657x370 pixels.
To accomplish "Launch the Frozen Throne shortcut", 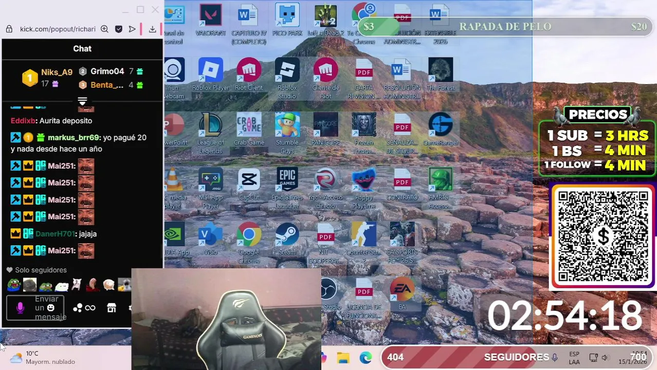I will point(363,134).
